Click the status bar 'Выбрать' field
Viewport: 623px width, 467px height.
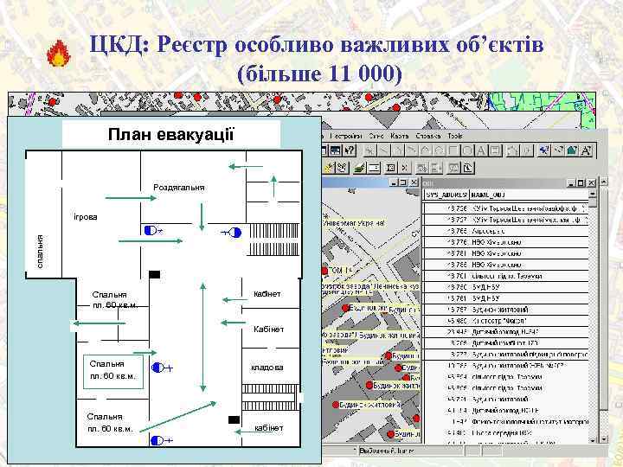(x=410, y=451)
